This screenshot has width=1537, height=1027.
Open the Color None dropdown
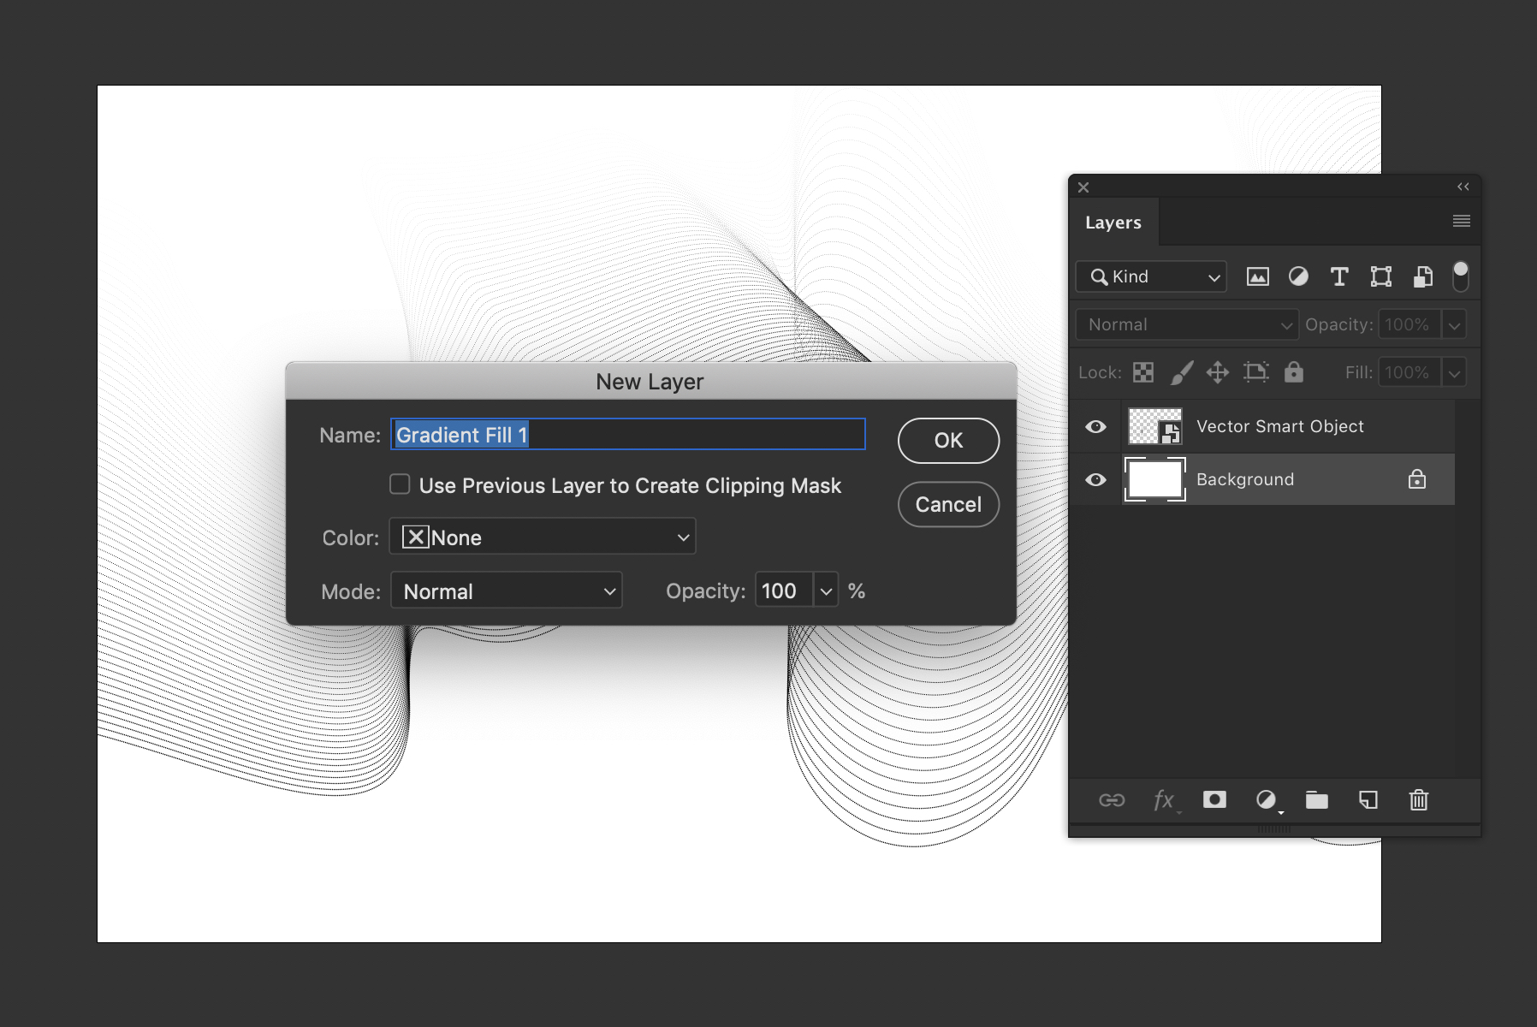pyautogui.click(x=543, y=537)
